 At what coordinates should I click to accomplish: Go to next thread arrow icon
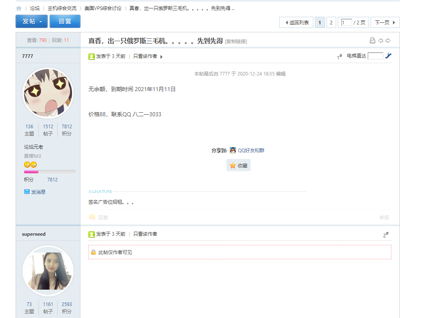click(388, 40)
